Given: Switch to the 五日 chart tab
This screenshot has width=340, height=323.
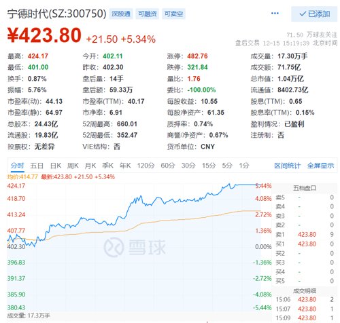Looking at the screenshot, I should pos(37,166).
